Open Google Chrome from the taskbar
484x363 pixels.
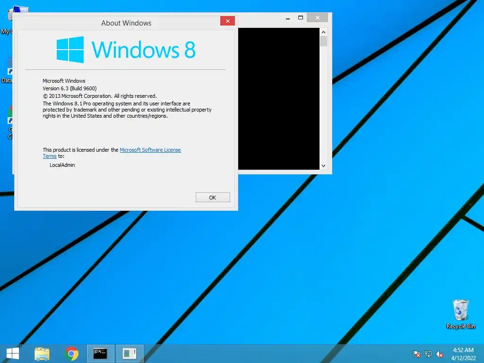tap(71, 354)
